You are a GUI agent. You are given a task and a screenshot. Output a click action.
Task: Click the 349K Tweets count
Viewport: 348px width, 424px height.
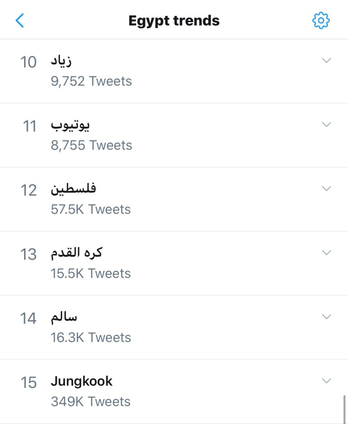click(x=90, y=401)
